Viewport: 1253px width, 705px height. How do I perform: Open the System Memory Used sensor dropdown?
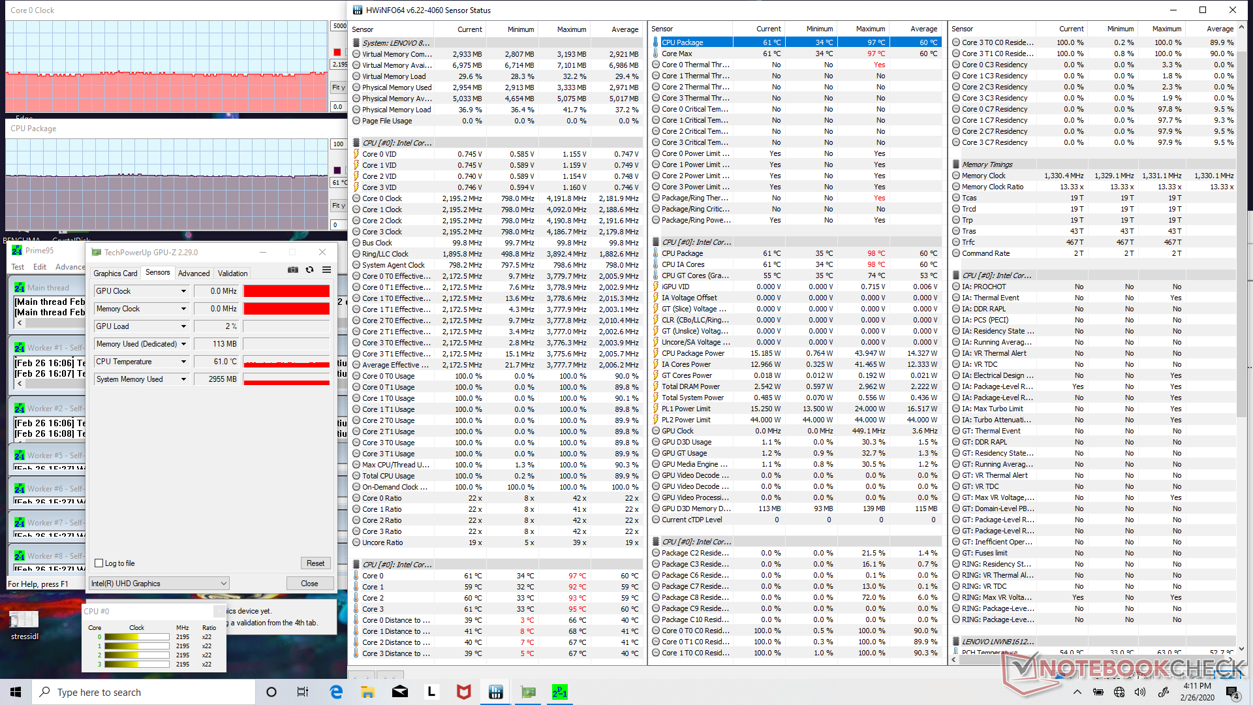(183, 379)
